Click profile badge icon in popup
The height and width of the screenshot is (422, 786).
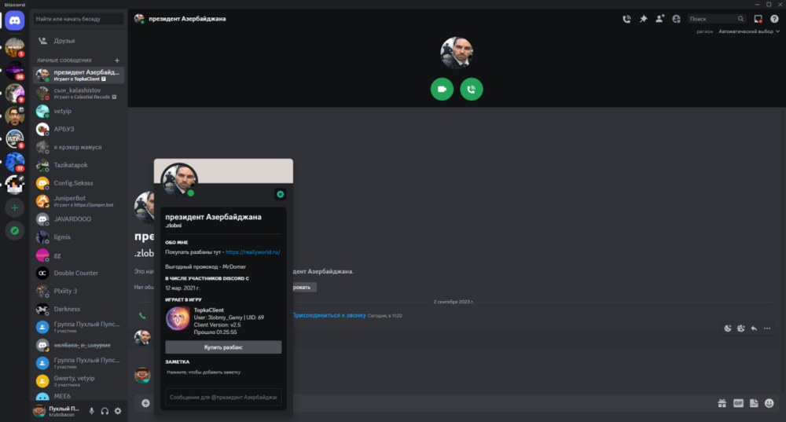pyautogui.click(x=281, y=194)
